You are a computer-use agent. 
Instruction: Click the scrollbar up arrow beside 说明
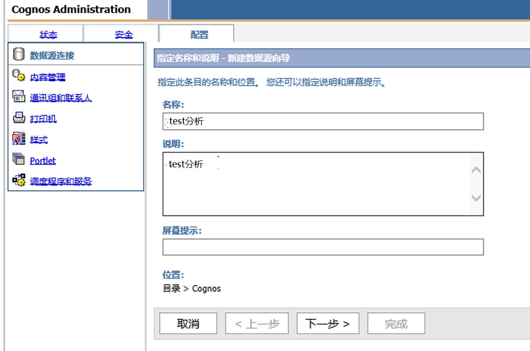click(x=476, y=169)
